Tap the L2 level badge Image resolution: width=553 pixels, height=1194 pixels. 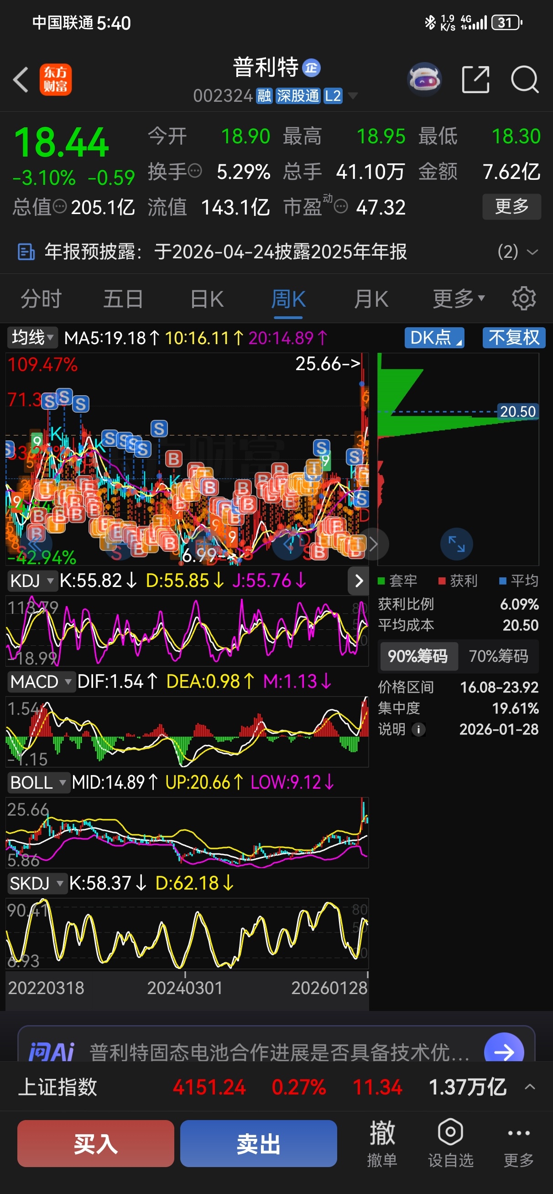click(333, 96)
